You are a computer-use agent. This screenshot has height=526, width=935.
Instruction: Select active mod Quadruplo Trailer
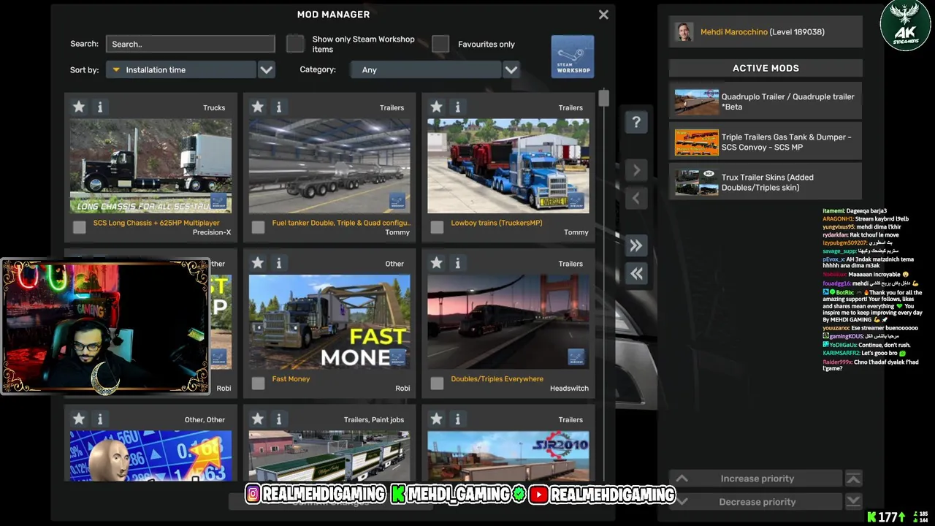766,102
